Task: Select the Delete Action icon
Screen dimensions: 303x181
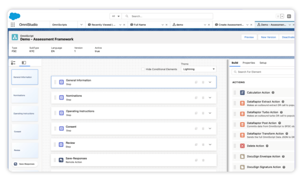Action: 242,146
